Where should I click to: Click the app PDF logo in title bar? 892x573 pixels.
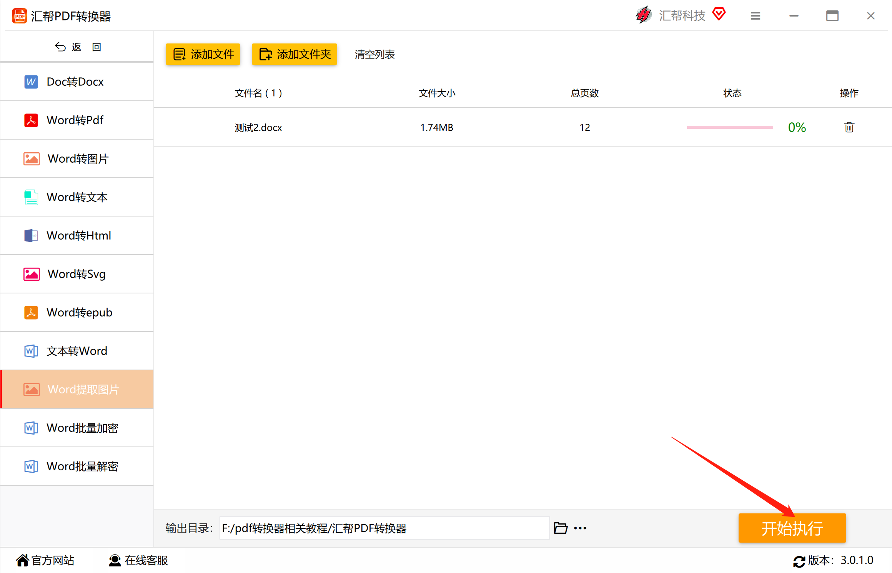point(20,16)
